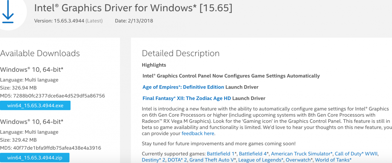The image size is (392, 163).
Task: Visit the Overwatch game link
Action: coord(299,160)
